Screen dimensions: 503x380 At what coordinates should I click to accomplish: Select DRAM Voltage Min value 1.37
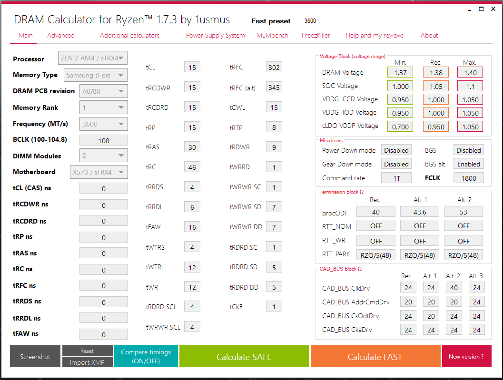400,72
